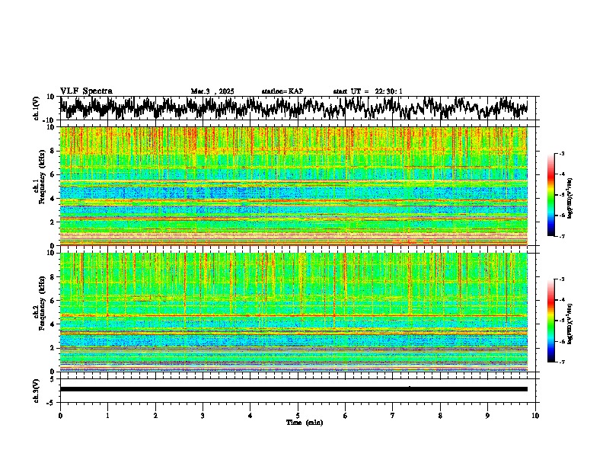Viewport: 603px width, 466px height.
Task: Select the ch.2 "Frequency (kHz)" axis label
Action: tap(42, 303)
